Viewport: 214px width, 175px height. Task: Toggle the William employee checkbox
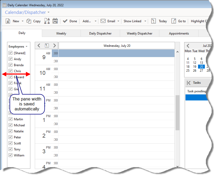click(10, 155)
